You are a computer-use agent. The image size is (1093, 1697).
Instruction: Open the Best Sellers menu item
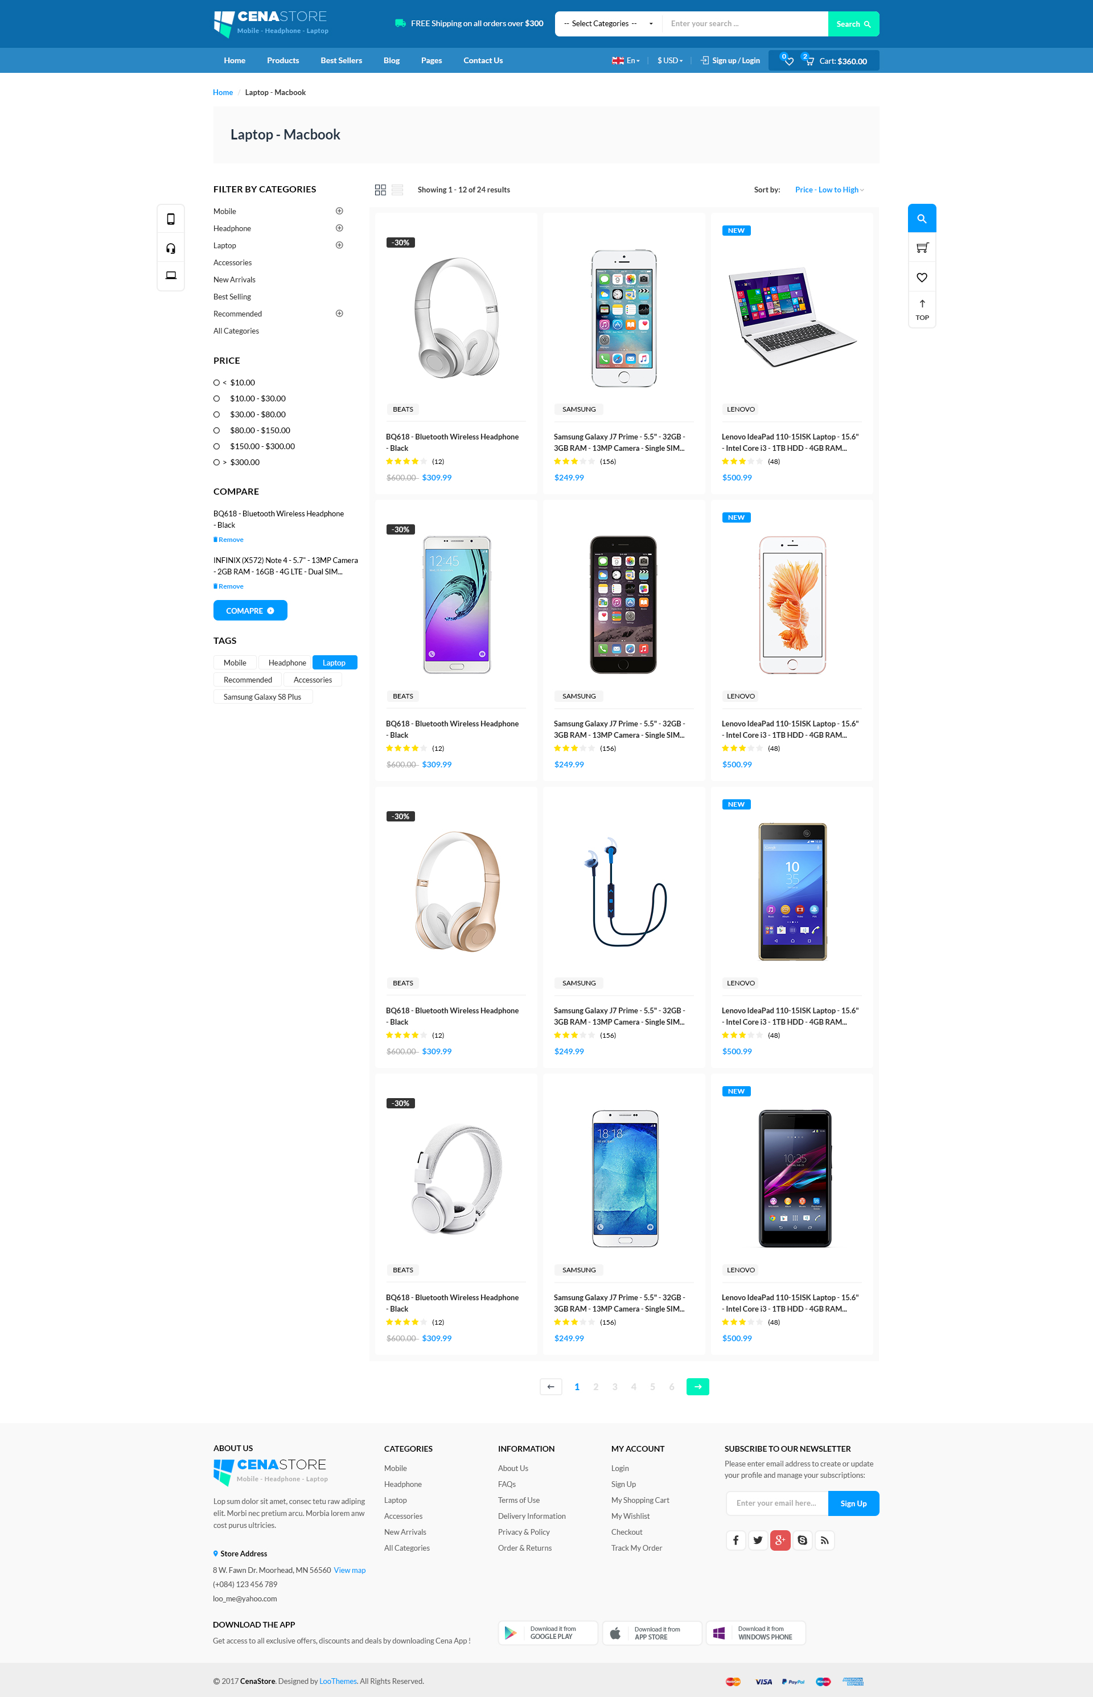click(342, 60)
